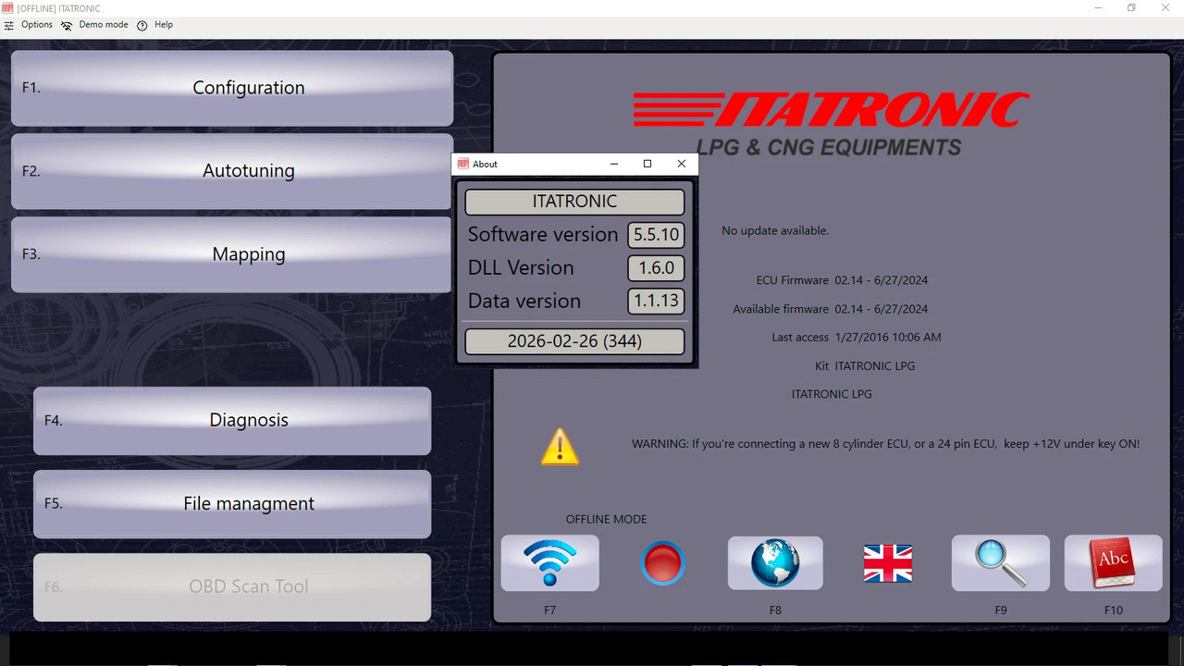Maximize the About dialog window
The image size is (1184, 666).
pyautogui.click(x=647, y=164)
